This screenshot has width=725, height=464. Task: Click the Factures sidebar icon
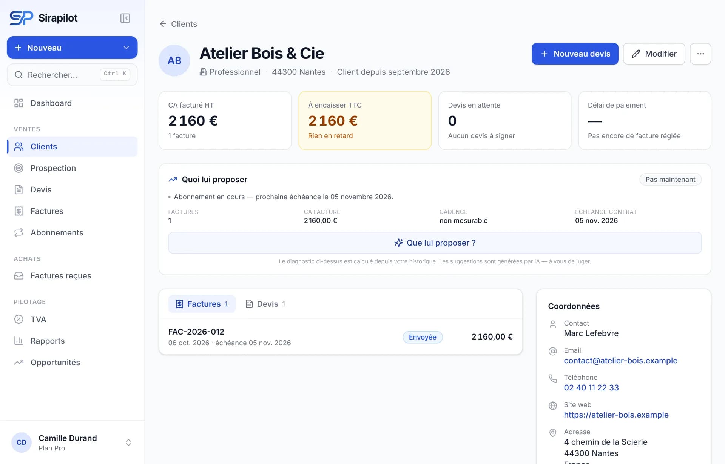pyautogui.click(x=19, y=211)
